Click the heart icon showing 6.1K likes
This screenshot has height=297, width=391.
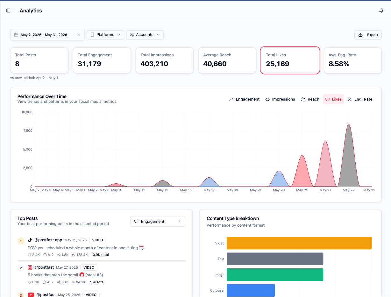29,282
